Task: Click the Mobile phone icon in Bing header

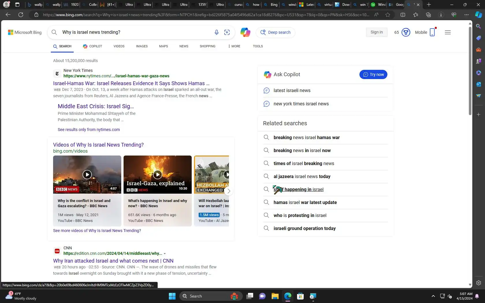Action: click(x=432, y=32)
